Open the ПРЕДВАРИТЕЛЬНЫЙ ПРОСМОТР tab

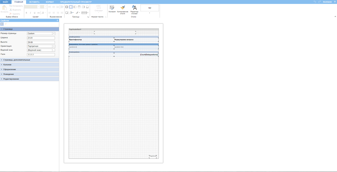click(x=76, y=2)
